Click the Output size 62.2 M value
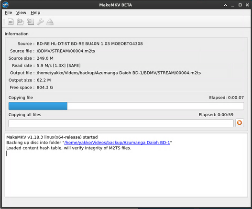This screenshot has height=209, width=252. click(44, 80)
